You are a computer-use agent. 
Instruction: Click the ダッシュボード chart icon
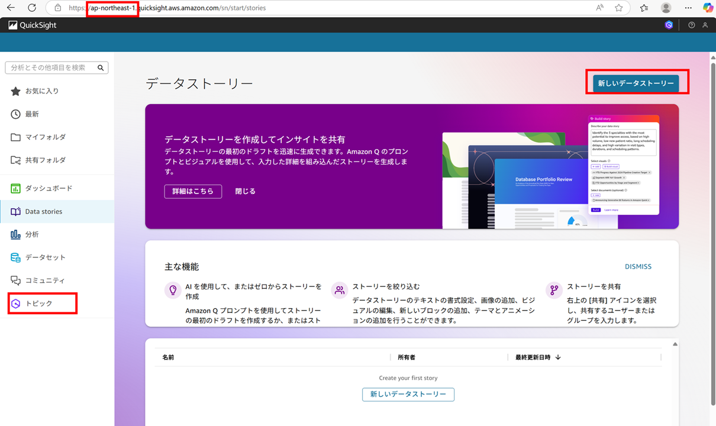[x=15, y=188]
